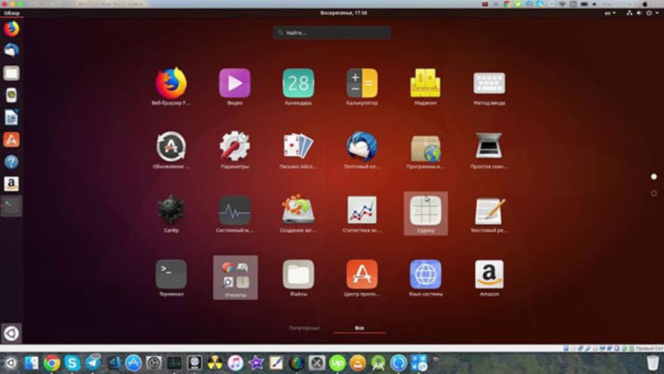
Task: Launch the Mines game
Action: (171, 210)
